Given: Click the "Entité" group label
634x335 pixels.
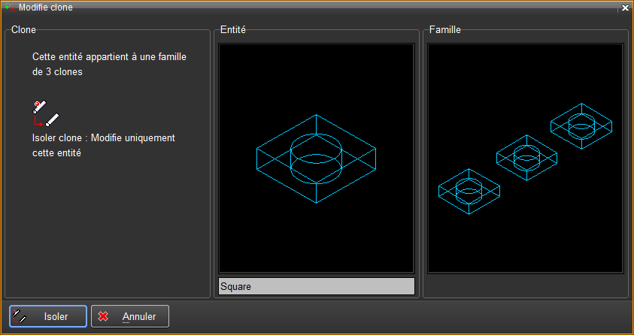Looking at the screenshot, I should tap(233, 29).
